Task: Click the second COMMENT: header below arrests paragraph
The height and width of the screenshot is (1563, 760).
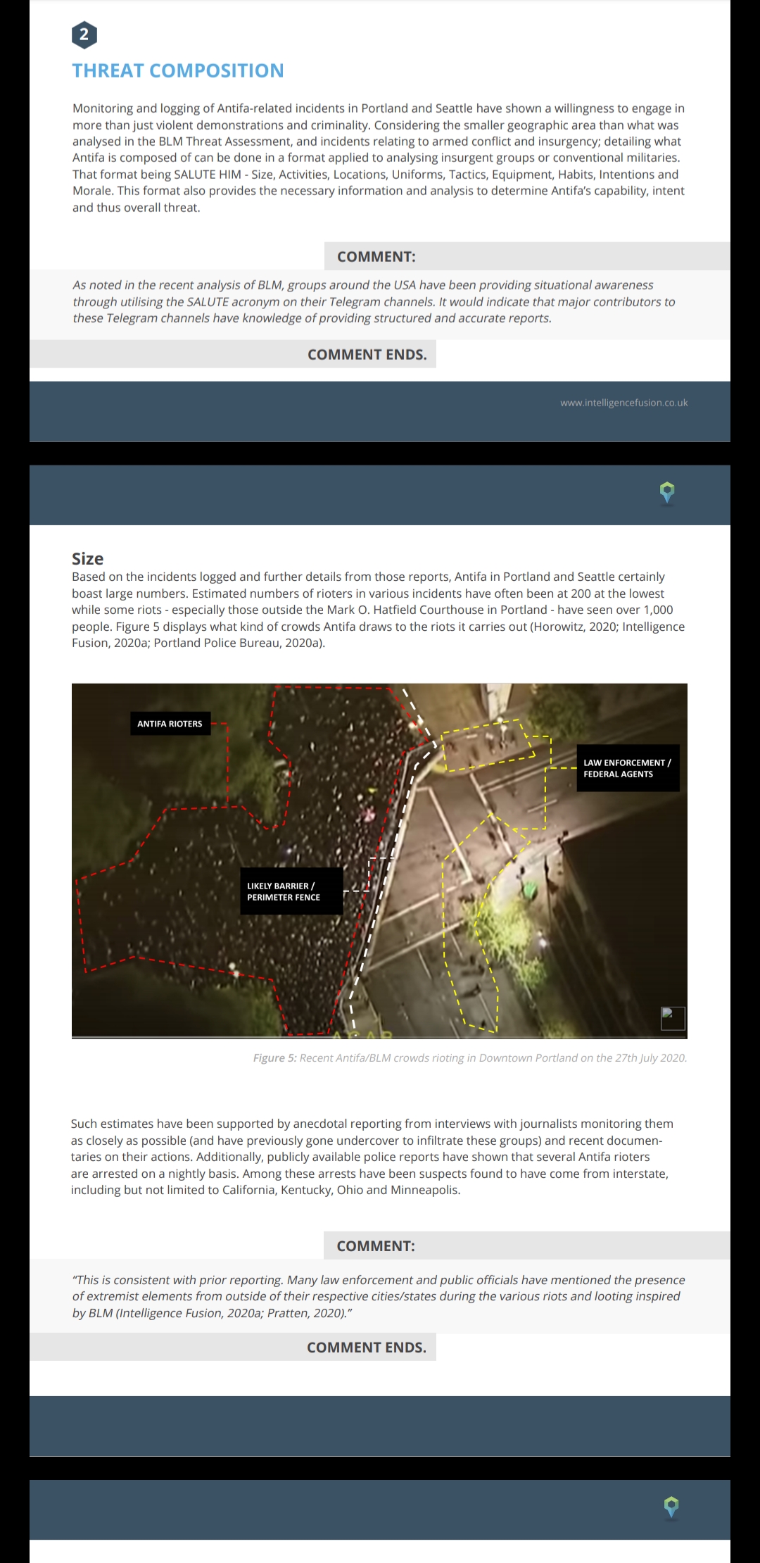Action: [x=527, y=1245]
